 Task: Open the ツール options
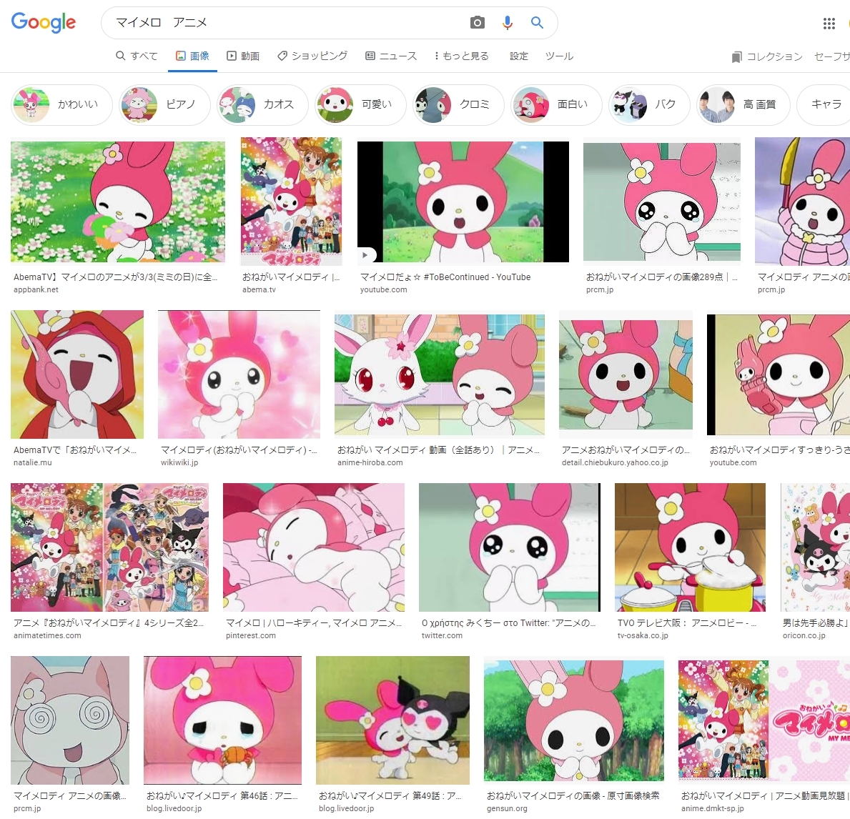(559, 56)
